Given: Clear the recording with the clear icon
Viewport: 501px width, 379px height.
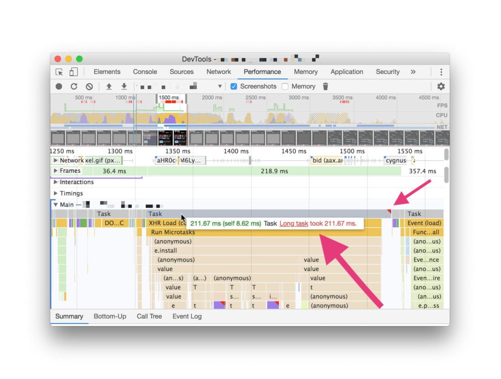Looking at the screenshot, I should click(89, 87).
